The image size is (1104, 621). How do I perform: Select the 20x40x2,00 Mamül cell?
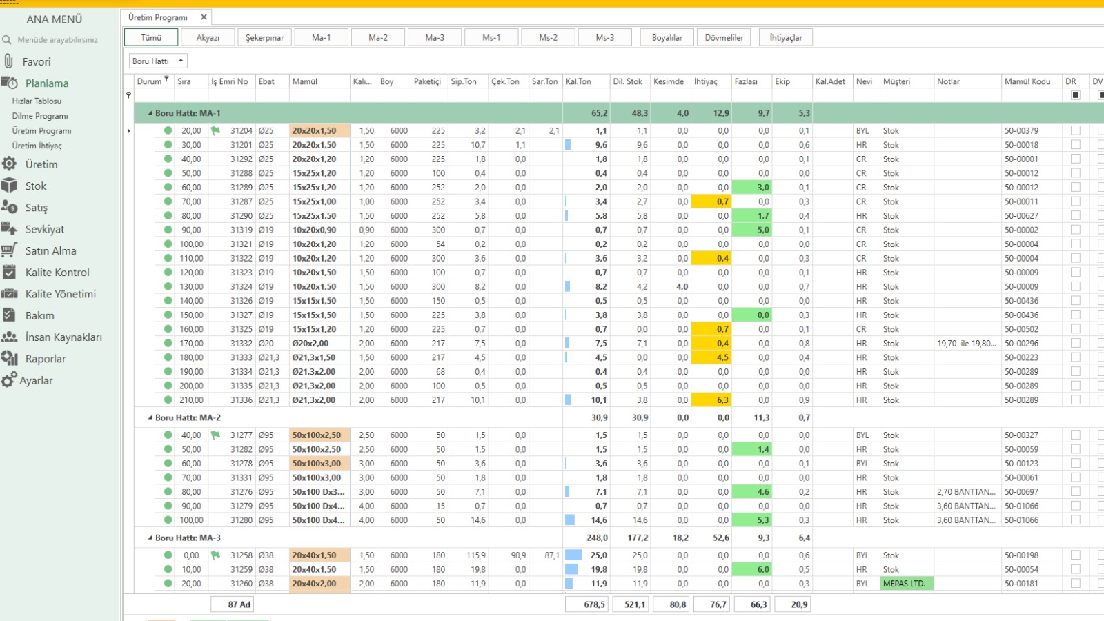[x=319, y=584]
